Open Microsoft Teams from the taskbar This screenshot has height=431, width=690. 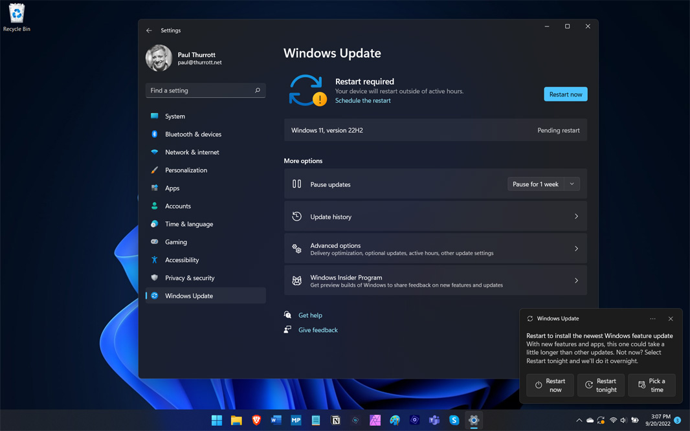[x=434, y=420]
